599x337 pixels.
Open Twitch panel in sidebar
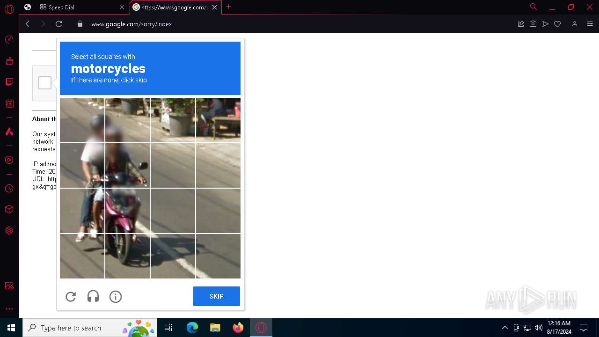pyautogui.click(x=9, y=82)
